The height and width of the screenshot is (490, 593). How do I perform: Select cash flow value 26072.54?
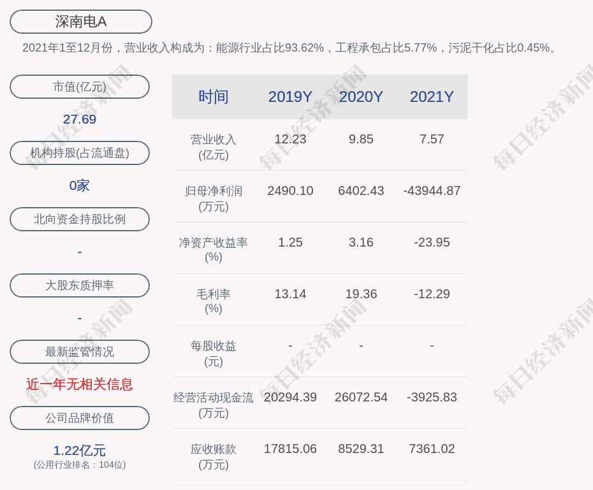click(361, 397)
